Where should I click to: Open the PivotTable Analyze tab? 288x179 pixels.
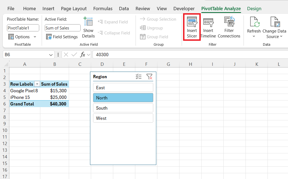[221, 9]
